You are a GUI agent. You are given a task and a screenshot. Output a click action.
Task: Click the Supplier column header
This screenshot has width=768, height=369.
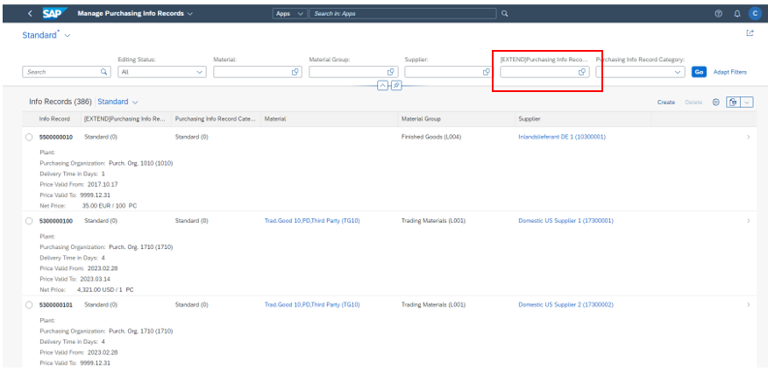[x=530, y=119]
